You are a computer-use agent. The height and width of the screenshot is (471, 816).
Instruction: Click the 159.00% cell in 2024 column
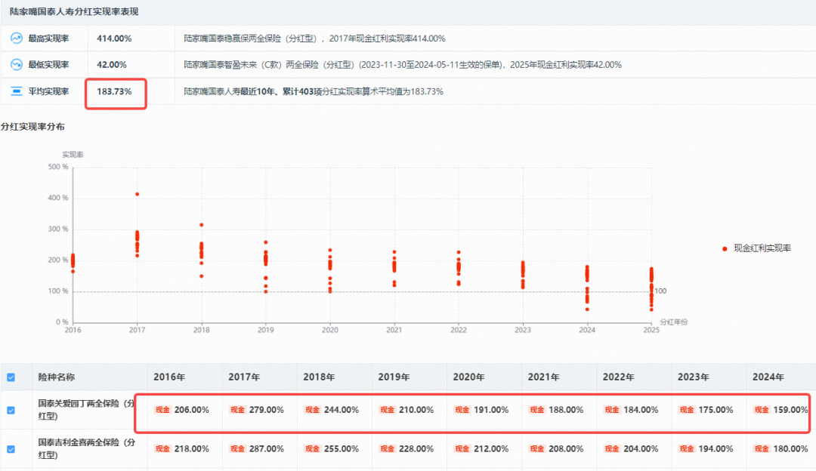point(781,410)
